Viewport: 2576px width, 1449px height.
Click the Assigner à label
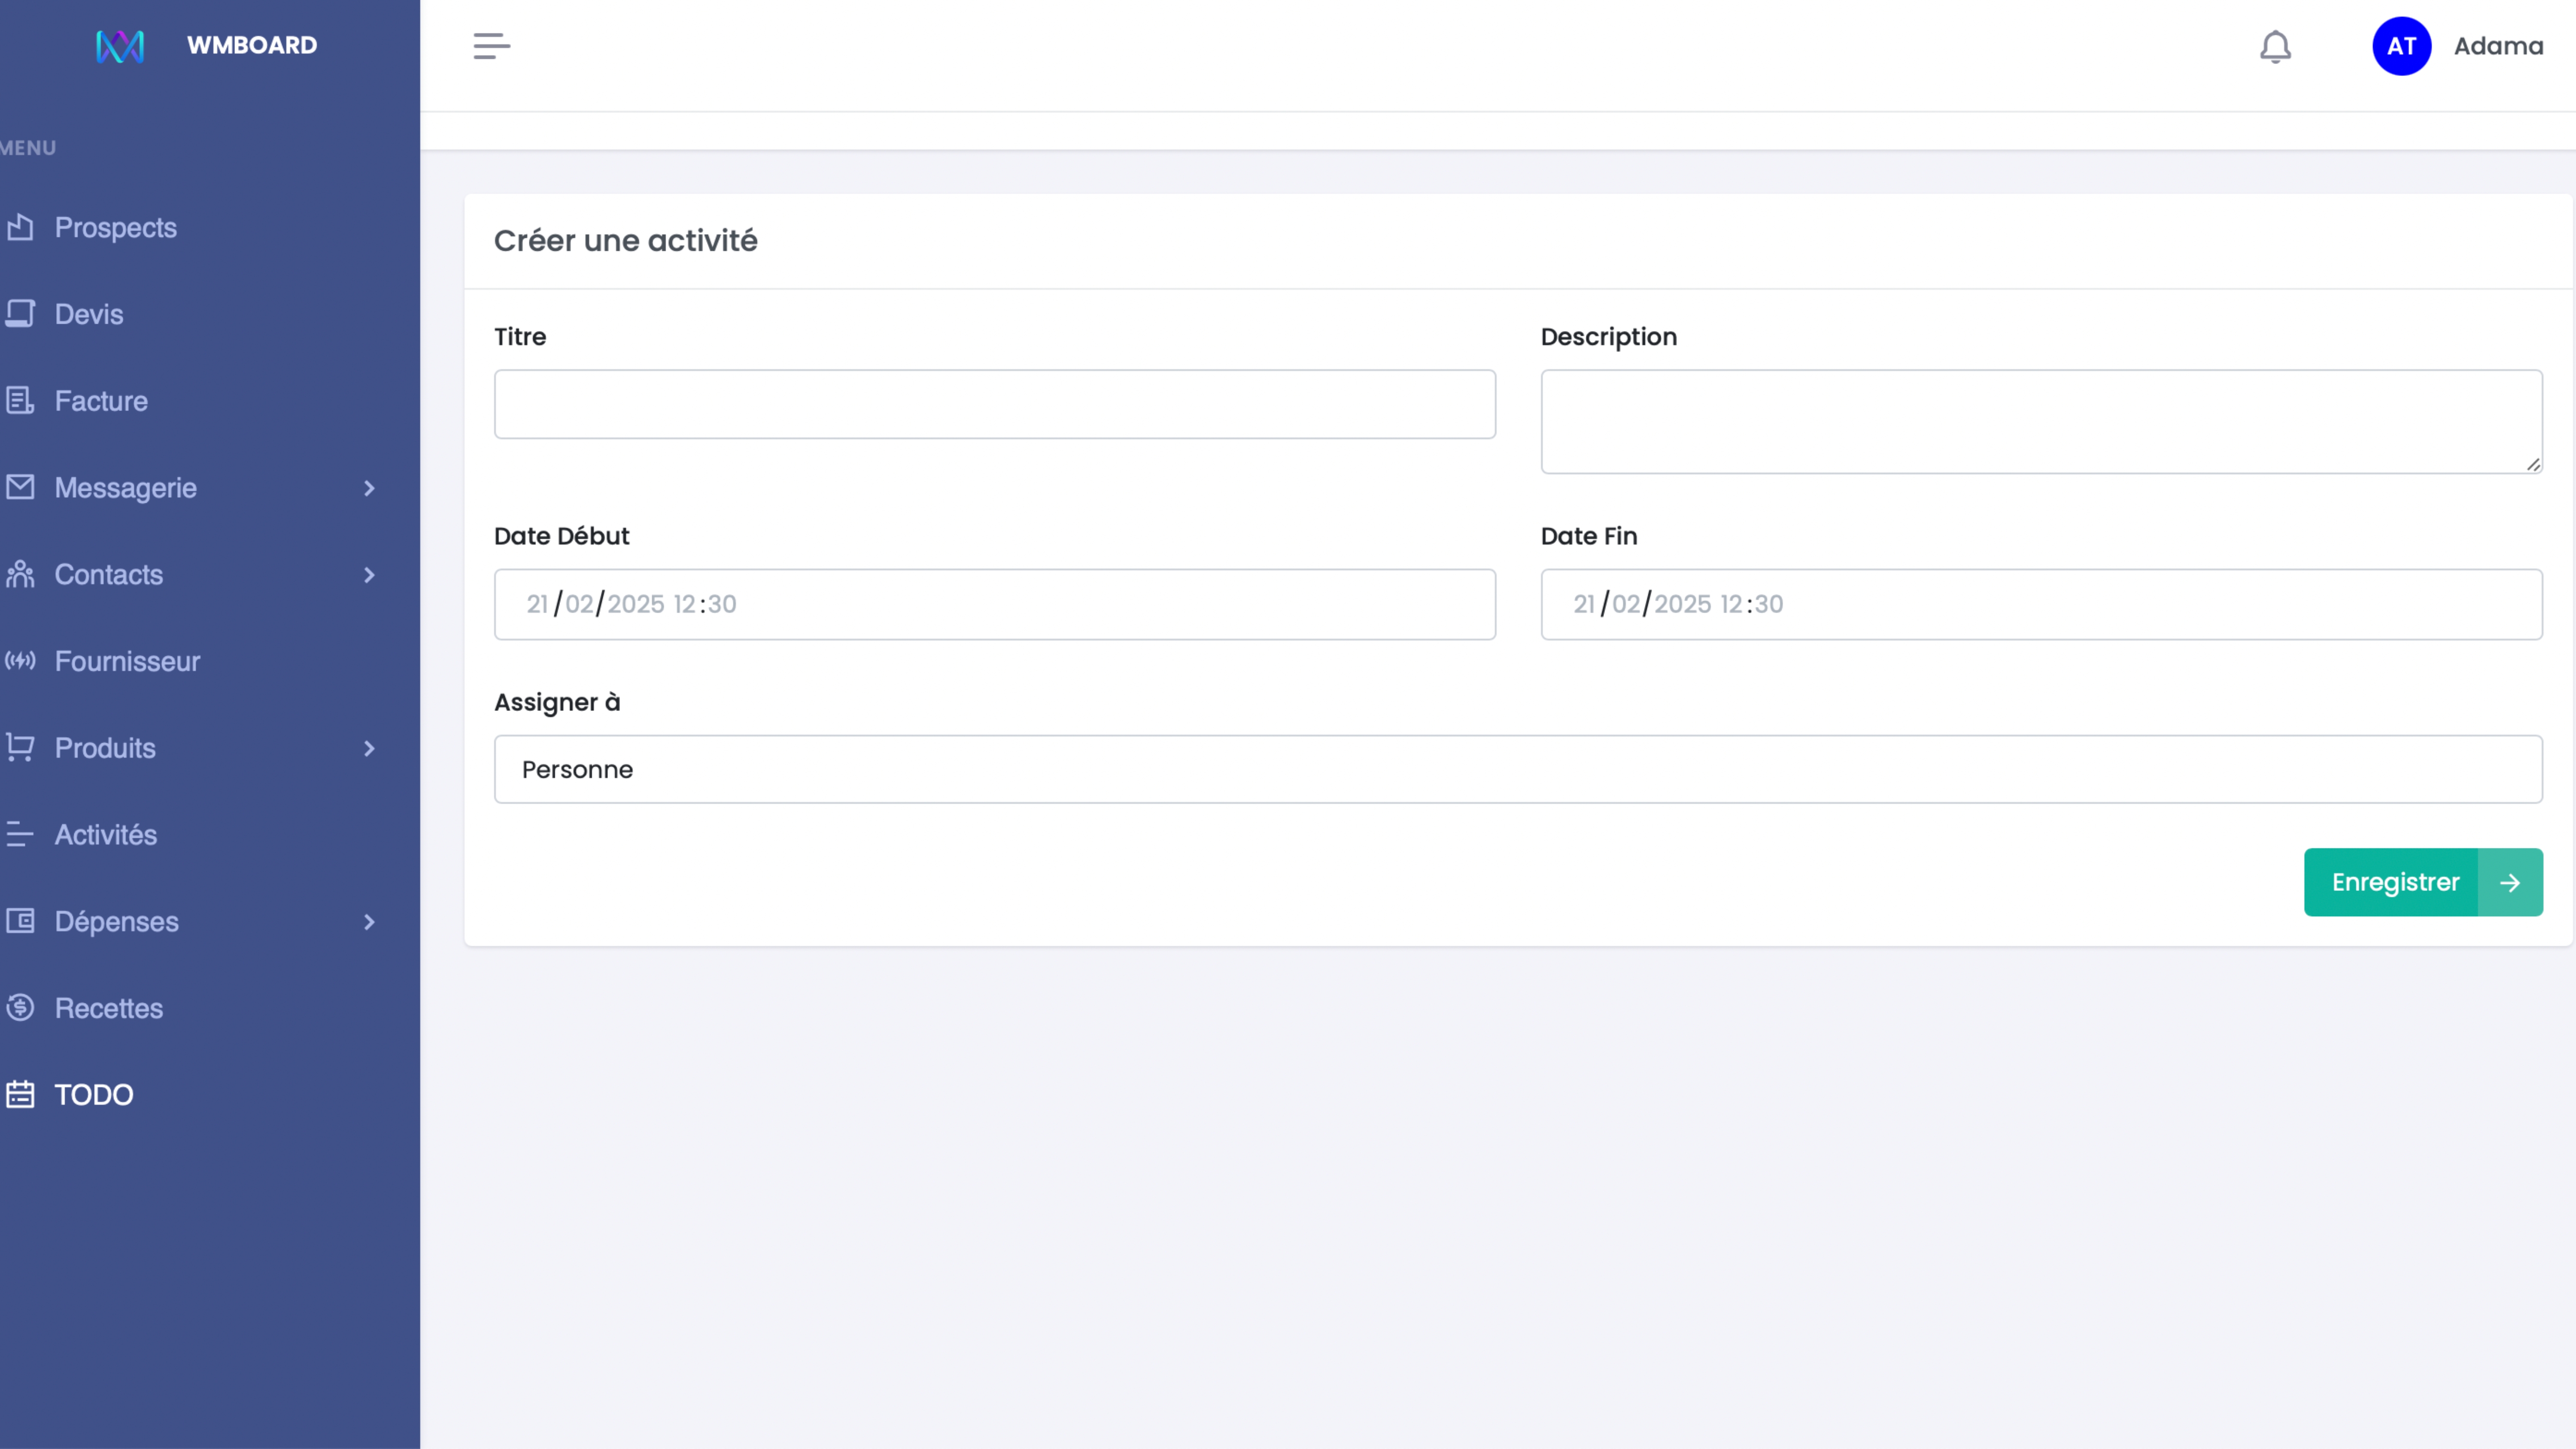coord(557,702)
